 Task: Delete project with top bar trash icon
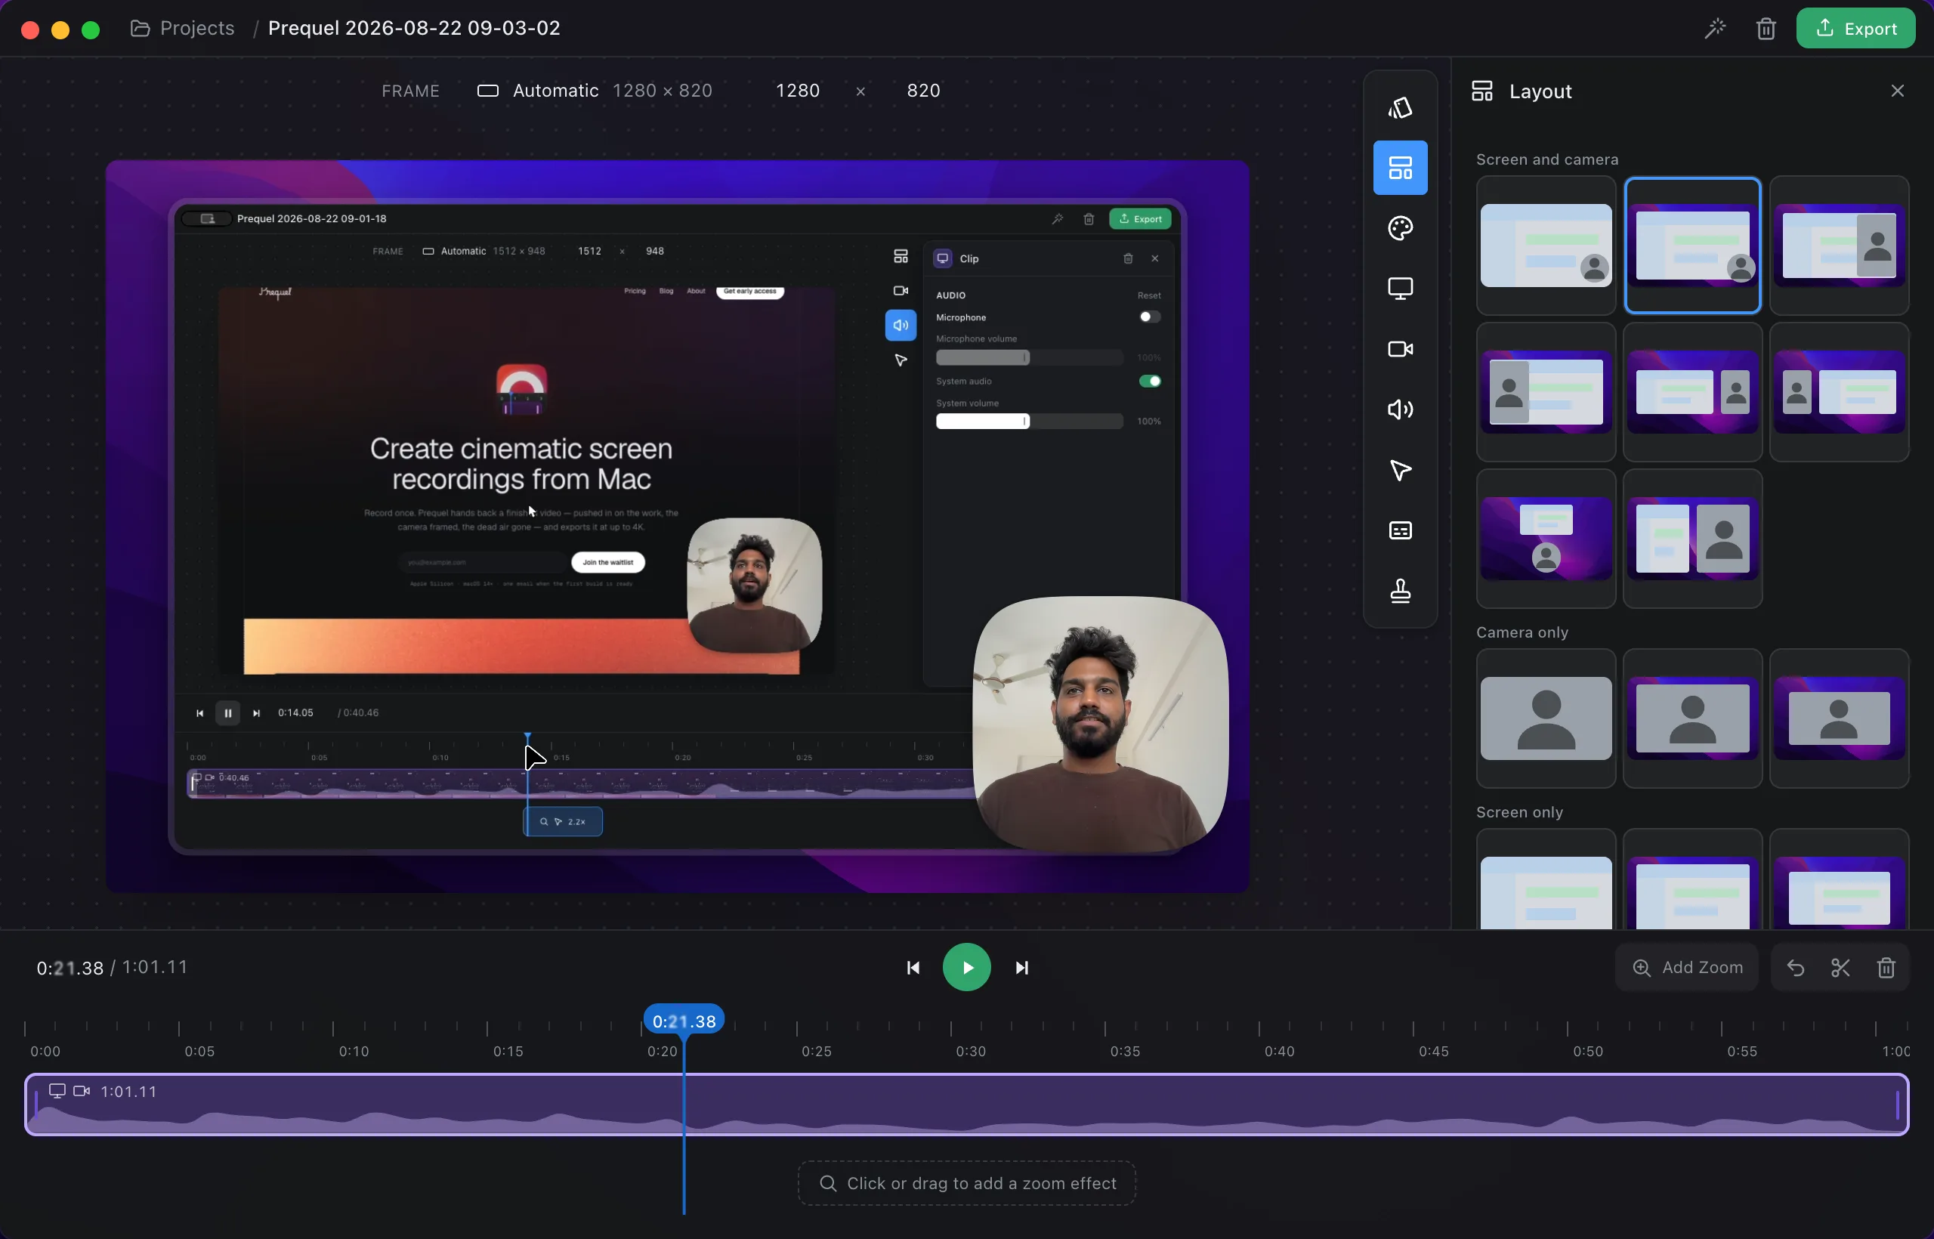pyautogui.click(x=1765, y=29)
